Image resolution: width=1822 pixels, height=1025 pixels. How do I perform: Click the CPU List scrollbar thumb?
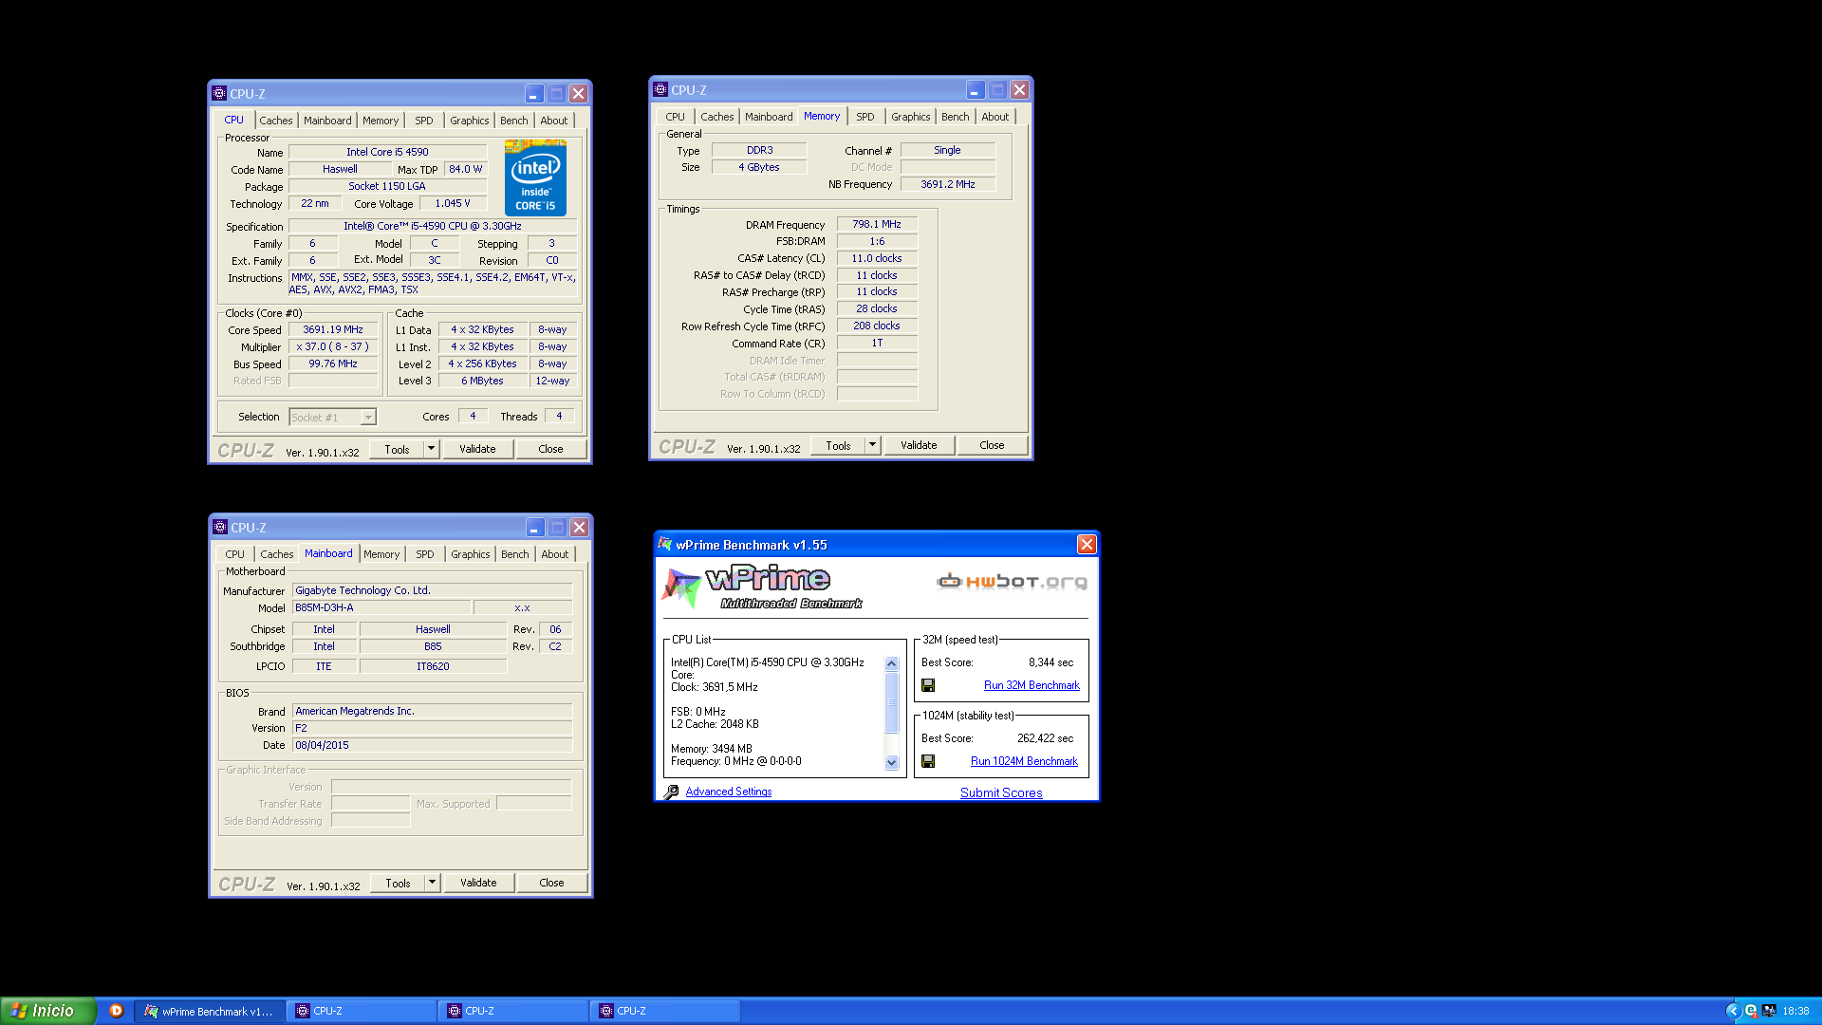(891, 702)
